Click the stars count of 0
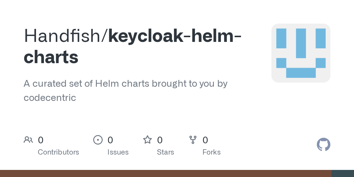The width and height of the screenshot is (354, 177). point(160,140)
